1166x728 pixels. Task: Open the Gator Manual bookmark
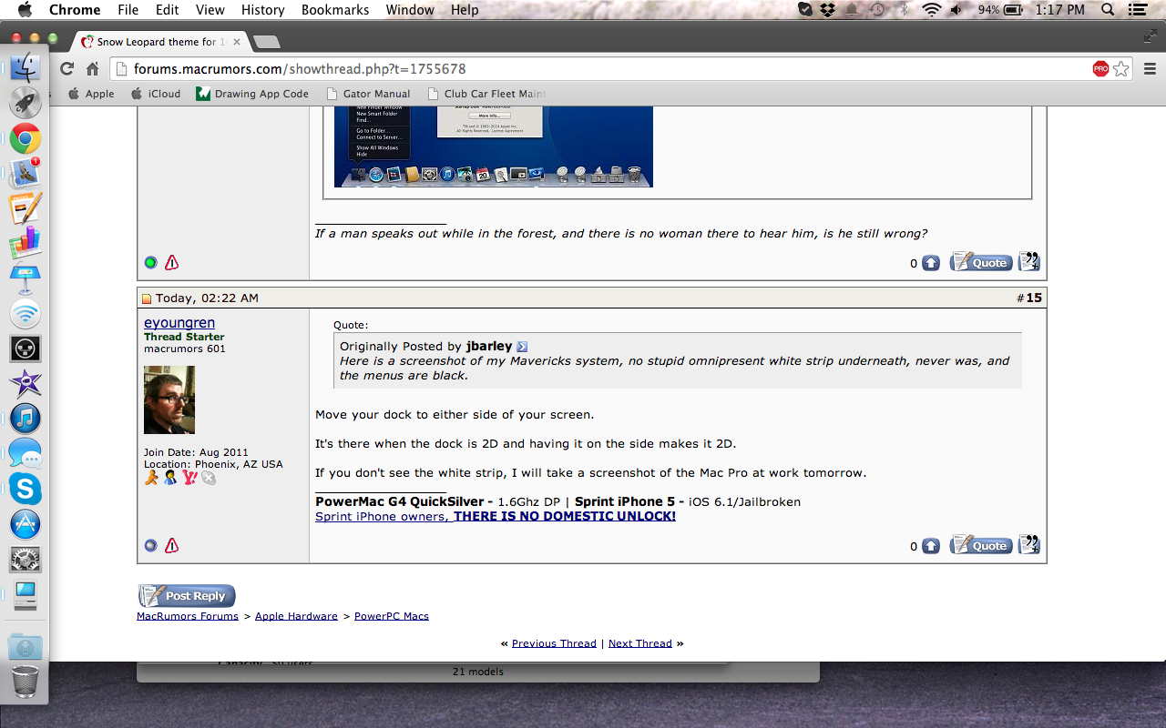(368, 94)
